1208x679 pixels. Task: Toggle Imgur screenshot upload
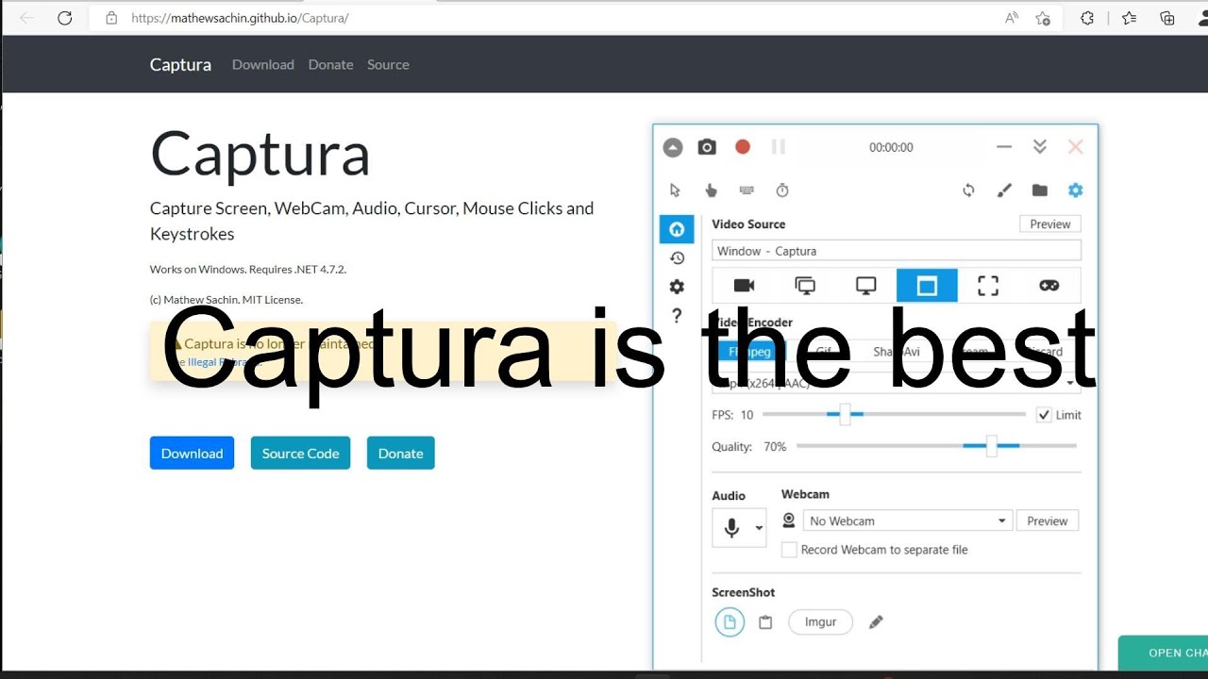(820, 622)
